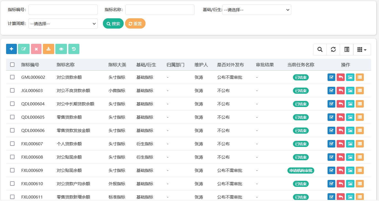Click 已结束 badge in GML000602 row
This screenshot has height=201, width=379.
coord(301,77)
